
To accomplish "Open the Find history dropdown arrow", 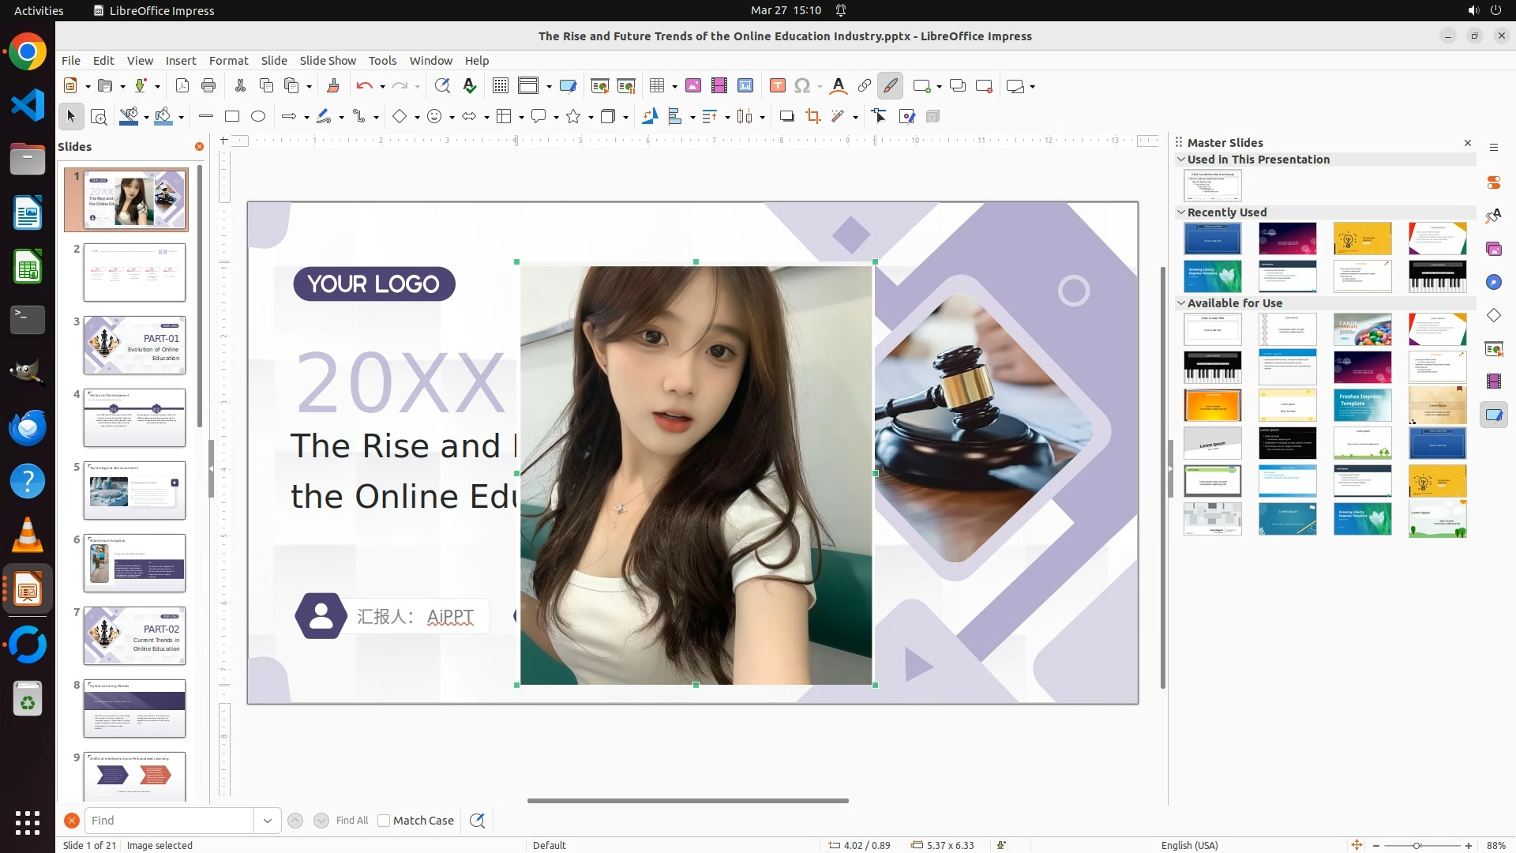I will (268, 821).
